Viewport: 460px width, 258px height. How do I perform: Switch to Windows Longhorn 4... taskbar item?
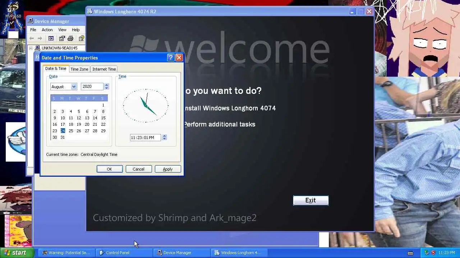coord(239,253)
